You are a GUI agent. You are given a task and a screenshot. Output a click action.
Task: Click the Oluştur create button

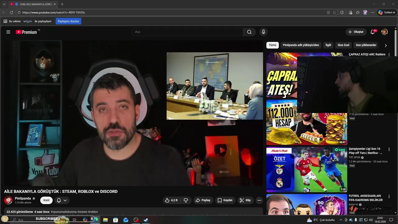pyautogui.click(x=356, y=32)
